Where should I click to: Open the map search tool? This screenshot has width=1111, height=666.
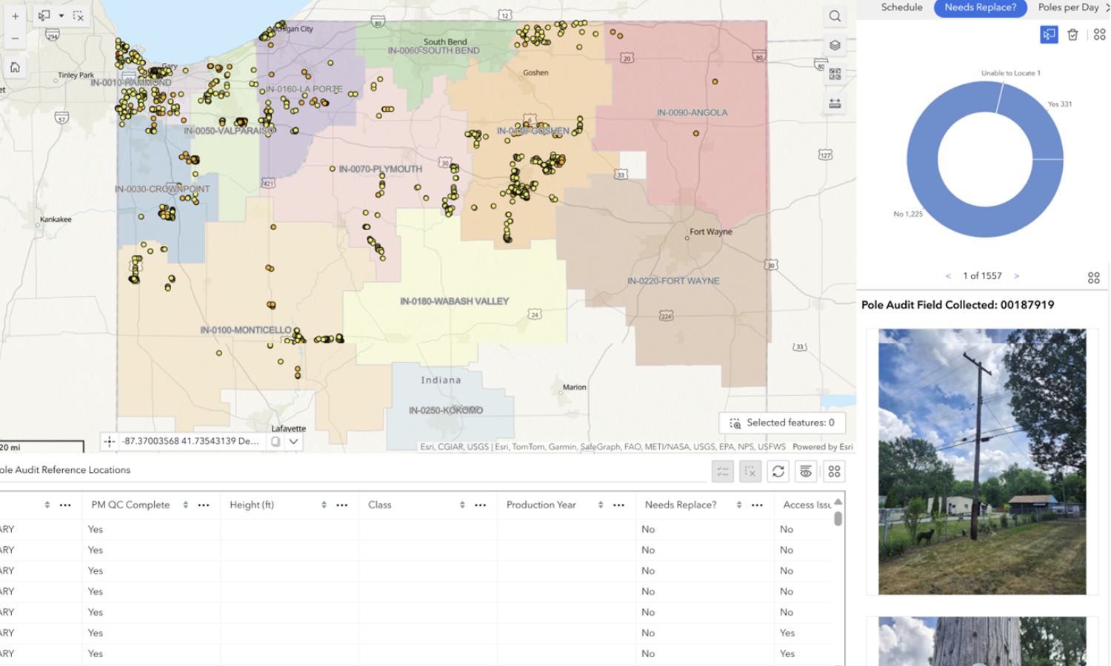(835, 16)
